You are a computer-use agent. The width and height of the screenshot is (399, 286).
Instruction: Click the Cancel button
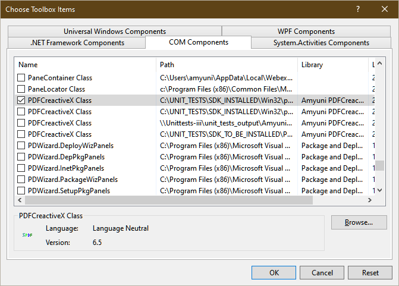pos(322,272)
